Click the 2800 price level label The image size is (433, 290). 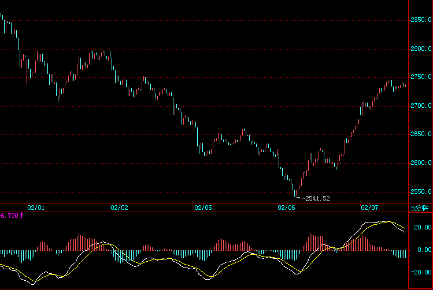(x=421, y=49)
